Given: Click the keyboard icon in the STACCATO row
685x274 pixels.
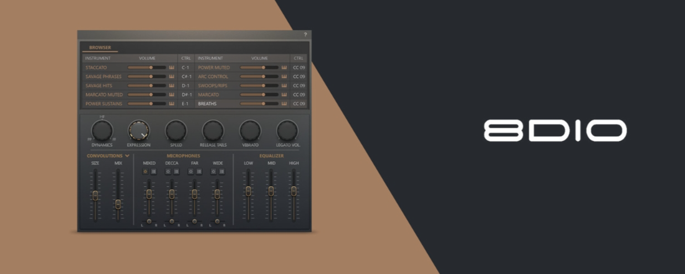Looking at the screenshot, I should coord(172,67).
